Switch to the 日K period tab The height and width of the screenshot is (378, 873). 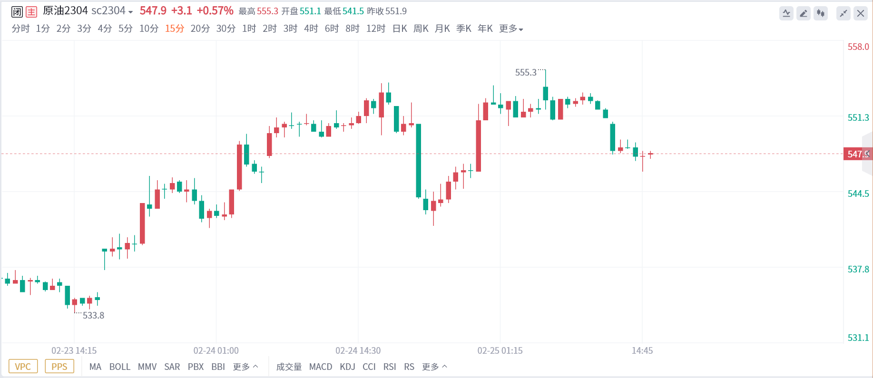[400, 29]
